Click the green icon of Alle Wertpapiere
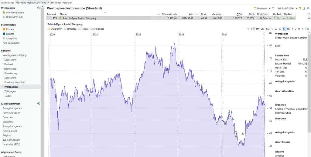The width and height of the screenshot is (311, 157). tap(4, 12)
